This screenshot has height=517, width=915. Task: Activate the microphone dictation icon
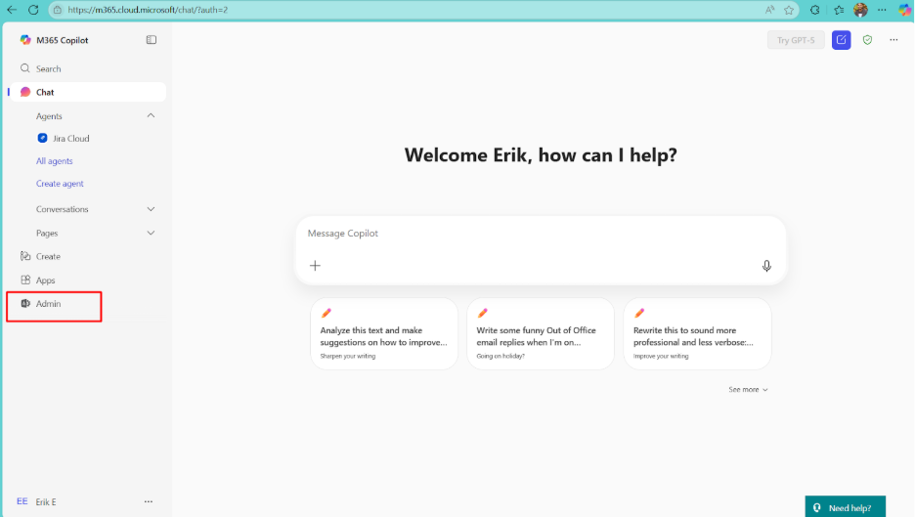click(x=766, y=266)
